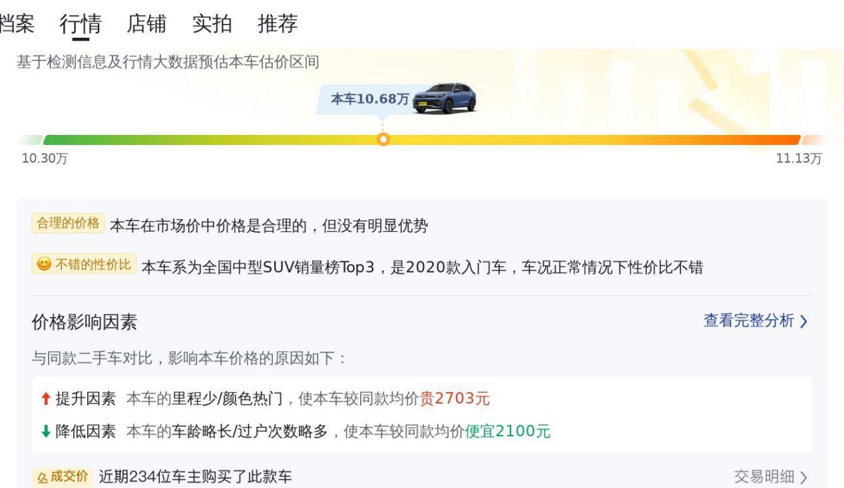The width and height of the screenshot is (844, 488).
Task: Expand the chevron next to 查看完整分析
Action: [803, 322]
